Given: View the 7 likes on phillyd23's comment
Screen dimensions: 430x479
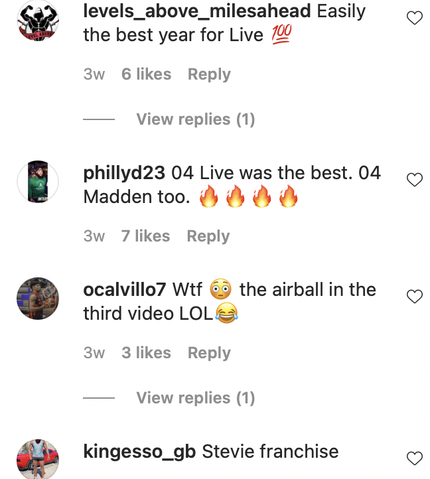Looking at the screenshot, I should tap(145, 236).
